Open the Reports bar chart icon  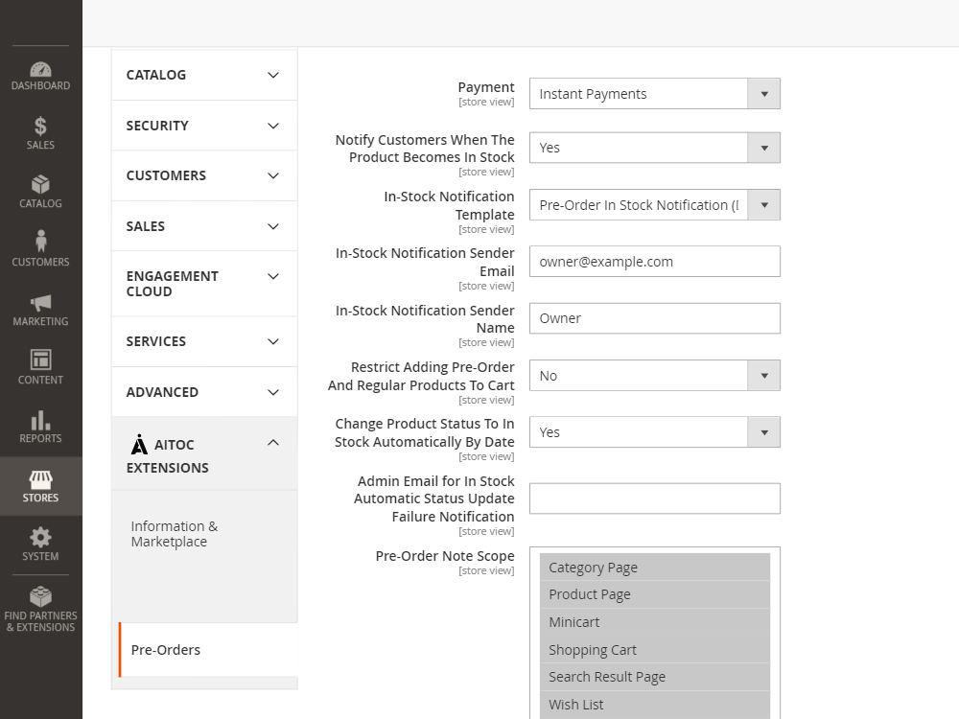[x=40, y=420]
